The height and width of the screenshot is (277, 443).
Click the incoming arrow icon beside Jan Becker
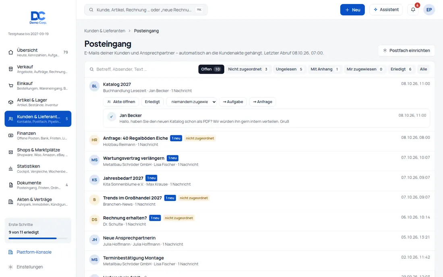[112, 117]
